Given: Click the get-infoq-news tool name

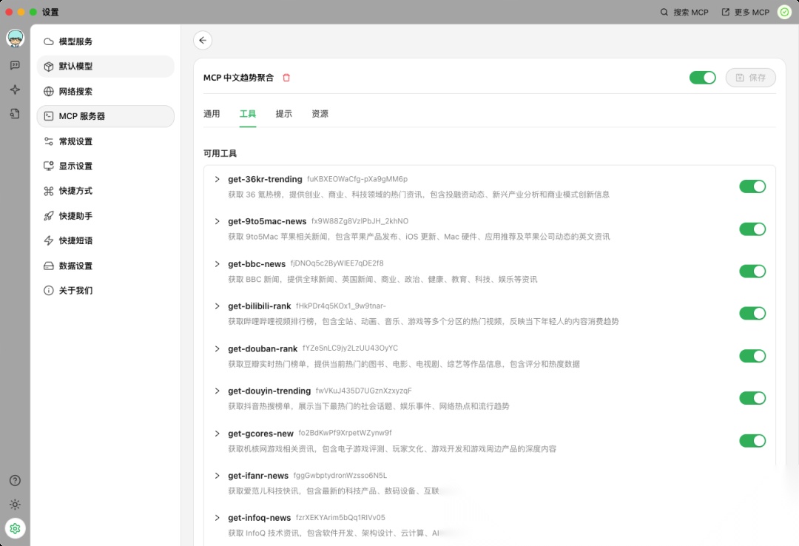Looking at the screenshot, I should (260, 517).
